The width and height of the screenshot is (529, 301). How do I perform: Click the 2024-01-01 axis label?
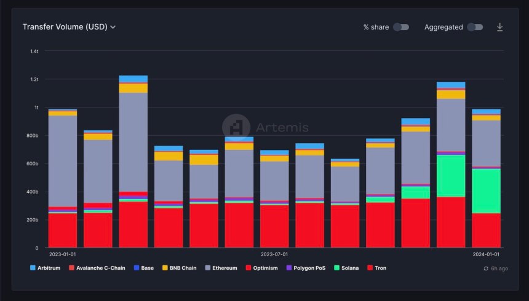[486, 254]
